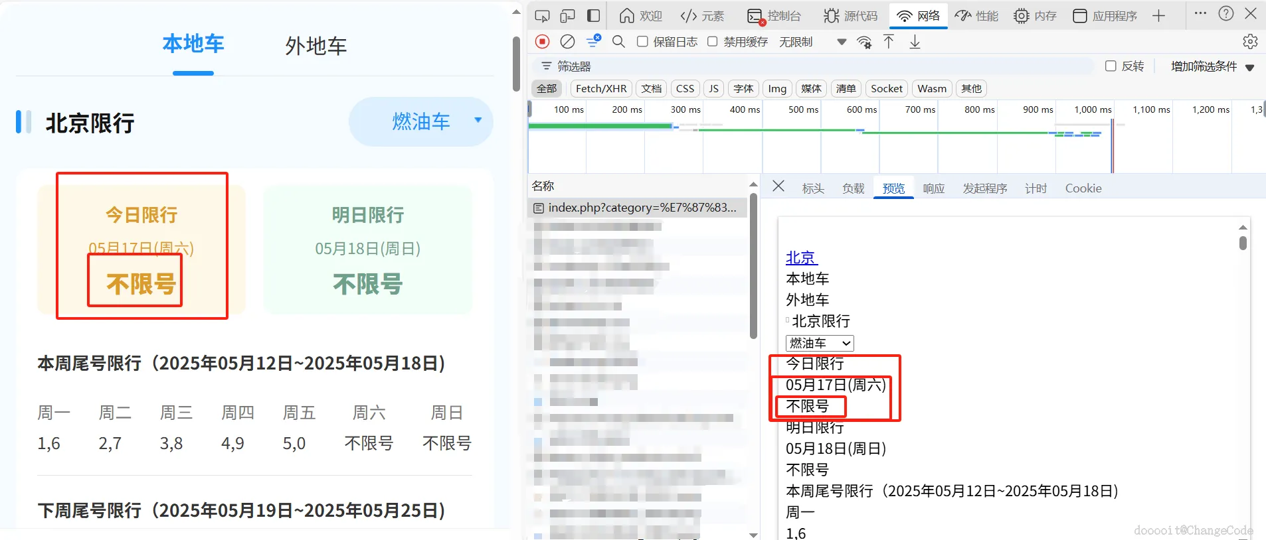Screen dimensions: 1266x540
Task: Stop recording network log
Action: click(x=542, y=42)
